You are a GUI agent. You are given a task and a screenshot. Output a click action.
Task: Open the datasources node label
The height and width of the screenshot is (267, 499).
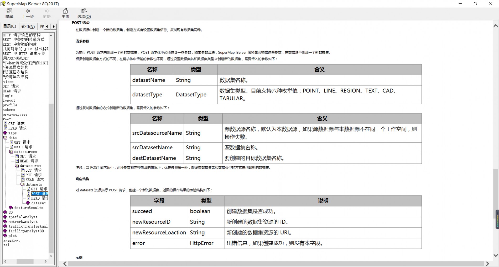click(x=25, y=152)
